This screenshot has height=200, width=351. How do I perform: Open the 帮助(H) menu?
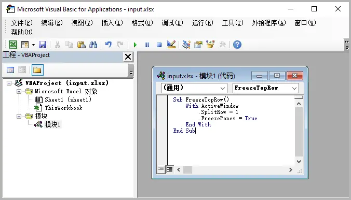22,32
